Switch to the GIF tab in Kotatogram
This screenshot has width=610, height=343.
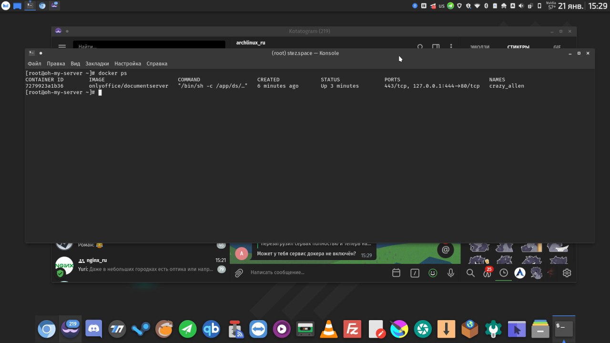click(x=557, y=47)
